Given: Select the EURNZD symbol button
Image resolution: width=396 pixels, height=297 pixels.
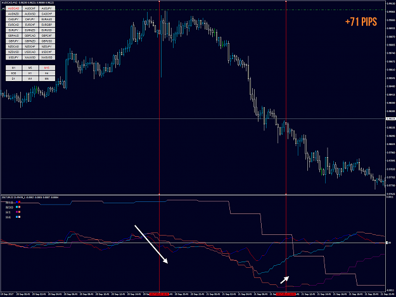Looking at the screenshot, I should tap(30, 30).
